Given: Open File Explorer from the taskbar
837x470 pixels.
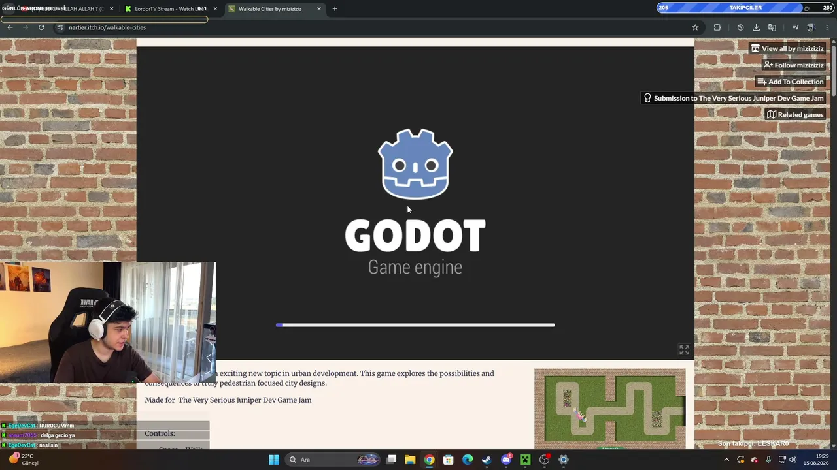Looking at the screenshot, I should (410, 460).
